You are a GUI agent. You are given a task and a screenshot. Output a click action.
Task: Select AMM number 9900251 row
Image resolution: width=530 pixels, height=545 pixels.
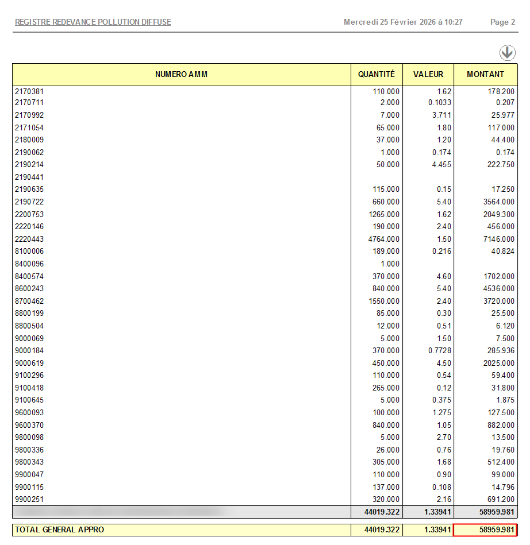tap(29, 500)
